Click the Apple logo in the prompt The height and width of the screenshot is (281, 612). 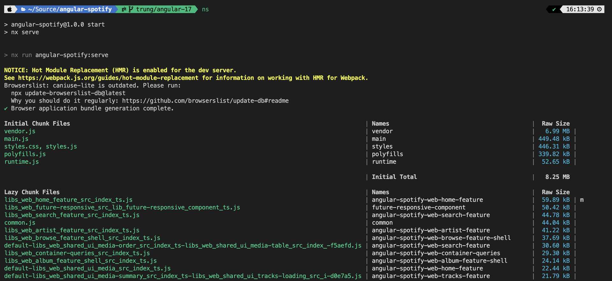click(10, 9)
